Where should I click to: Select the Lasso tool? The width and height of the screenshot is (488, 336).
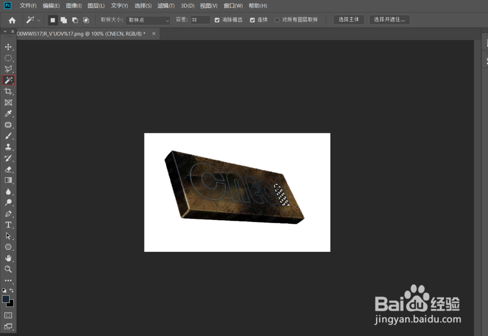8,69
